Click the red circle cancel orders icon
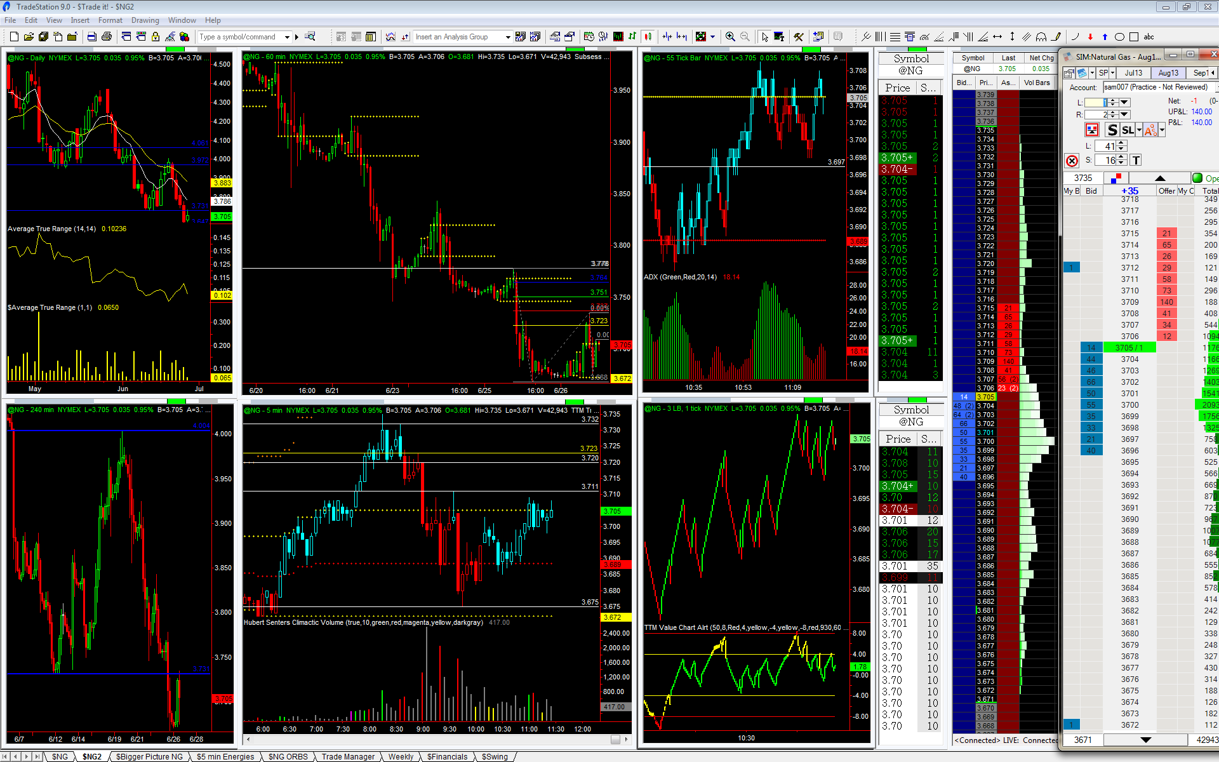This screenshot has width=1219, height=762. (1072, 161)
